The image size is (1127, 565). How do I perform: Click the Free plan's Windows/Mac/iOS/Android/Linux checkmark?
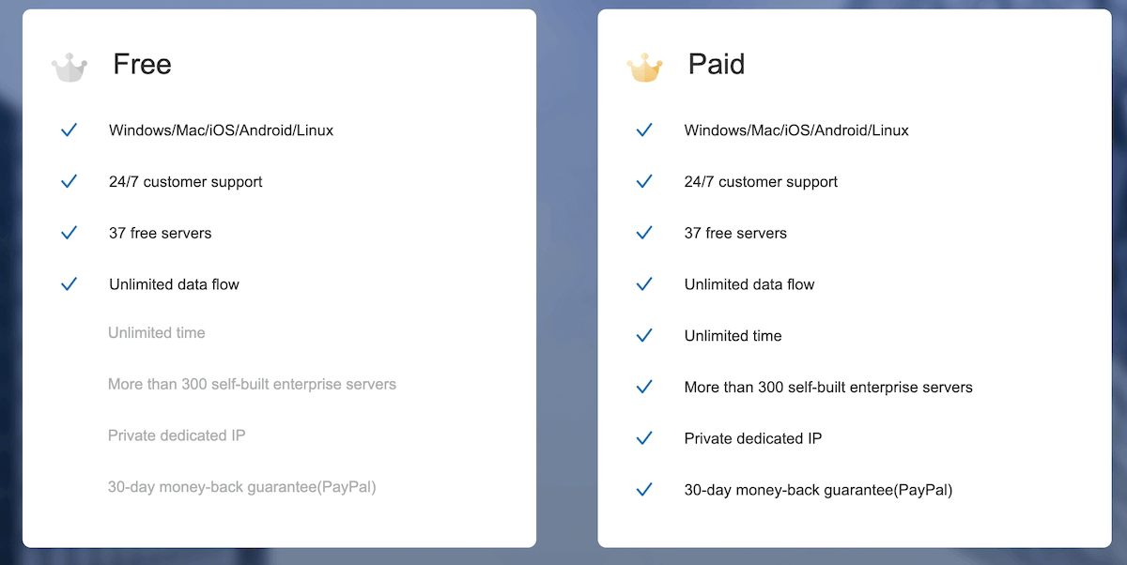point(69,130)
